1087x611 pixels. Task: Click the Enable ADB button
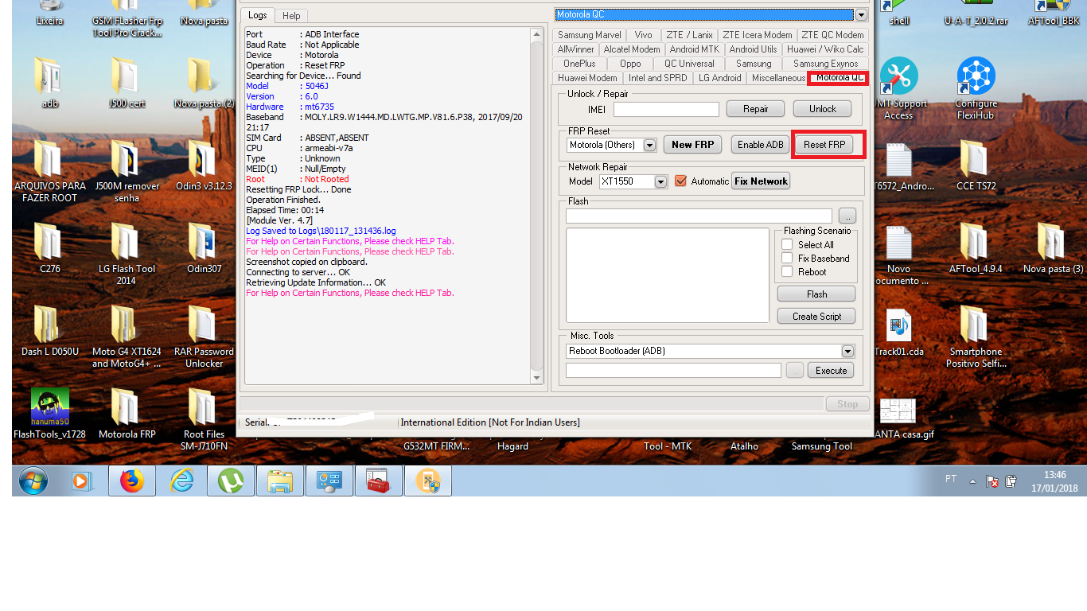click(x=761, y=145)
